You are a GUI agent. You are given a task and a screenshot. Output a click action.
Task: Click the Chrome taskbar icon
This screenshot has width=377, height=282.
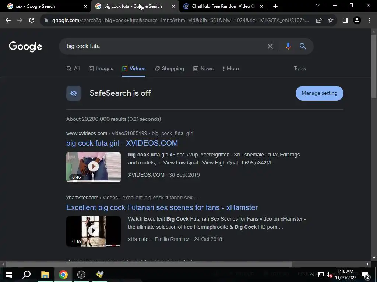[x=63, y=275]
